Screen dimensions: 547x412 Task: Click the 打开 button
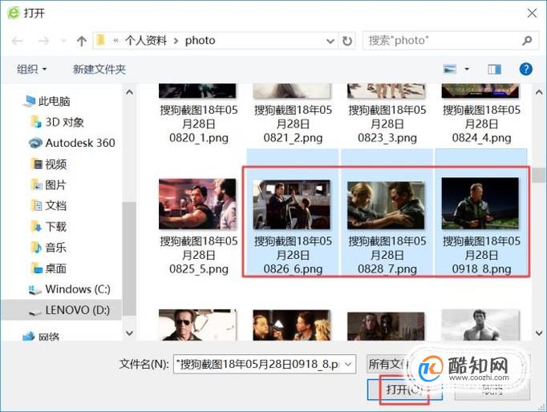point(405,390)
